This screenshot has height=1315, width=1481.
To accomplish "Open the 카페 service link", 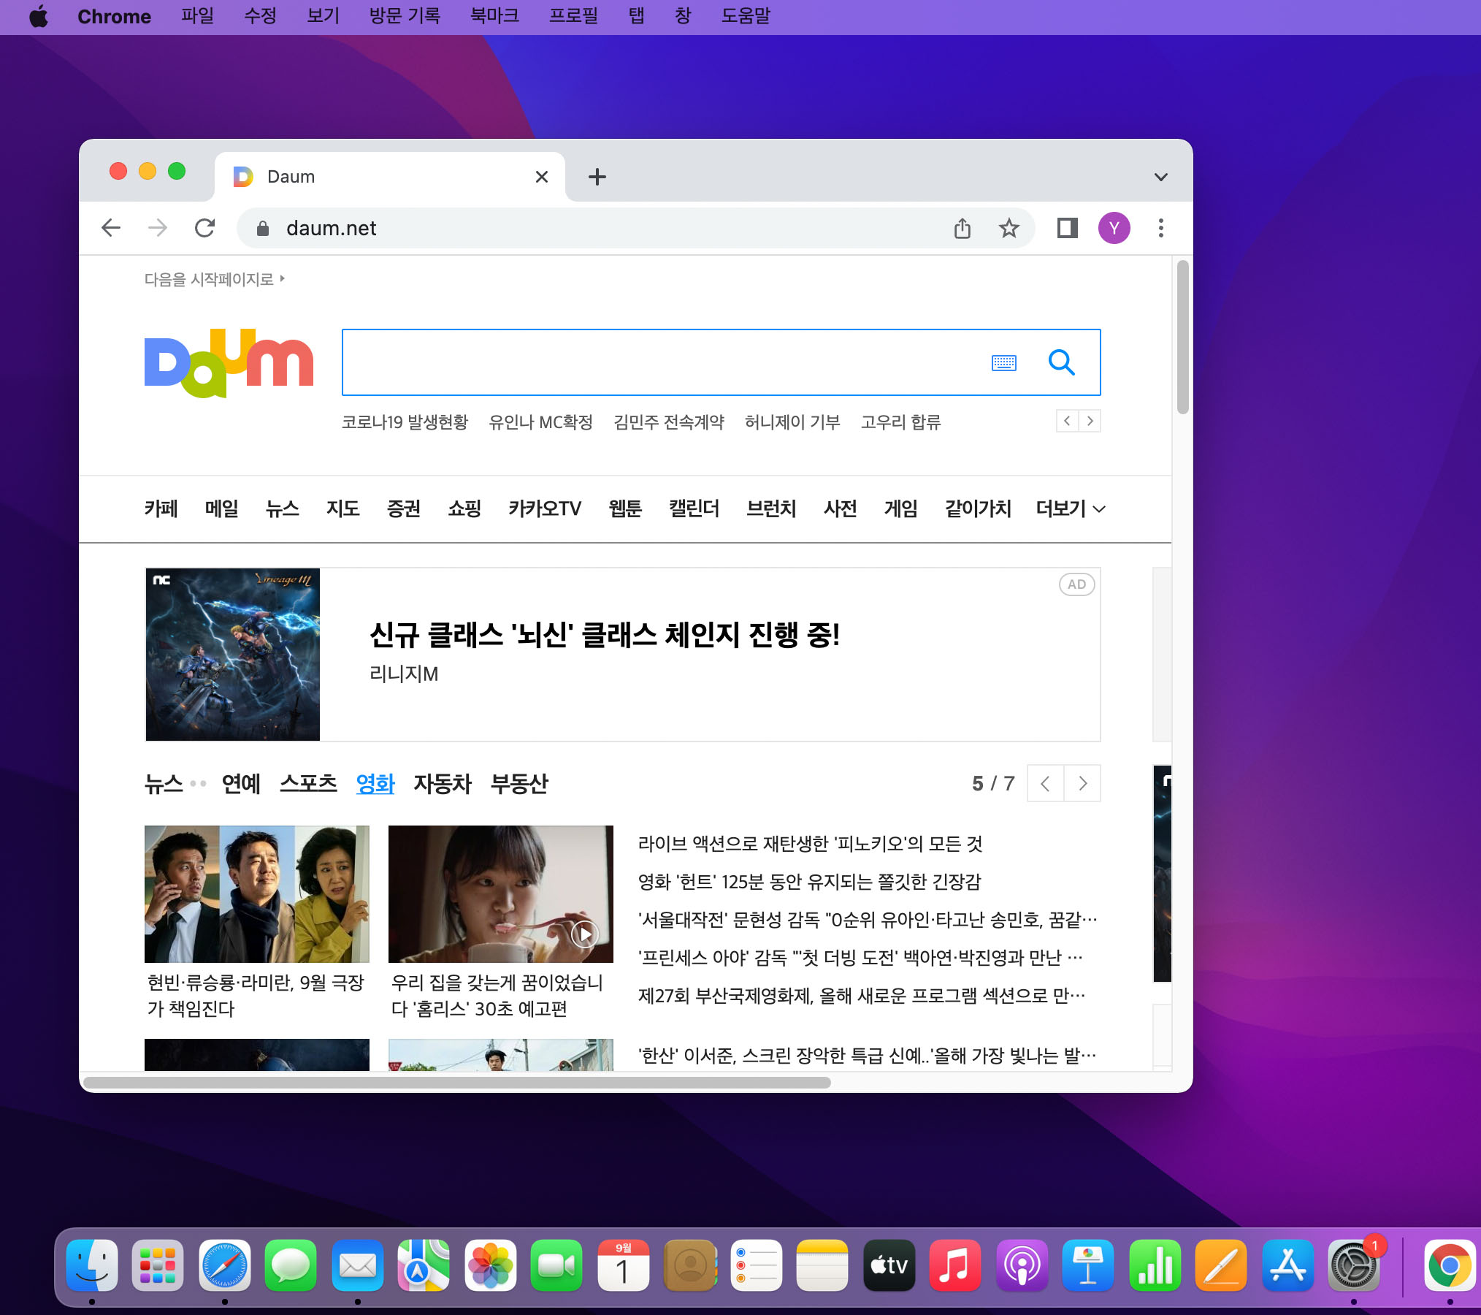I will click(x=161, y=508).
